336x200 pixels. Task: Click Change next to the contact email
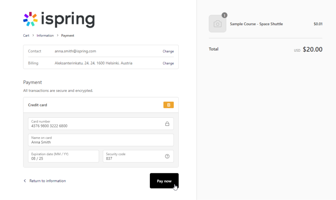pyautogui.click(x=168, y=51)
